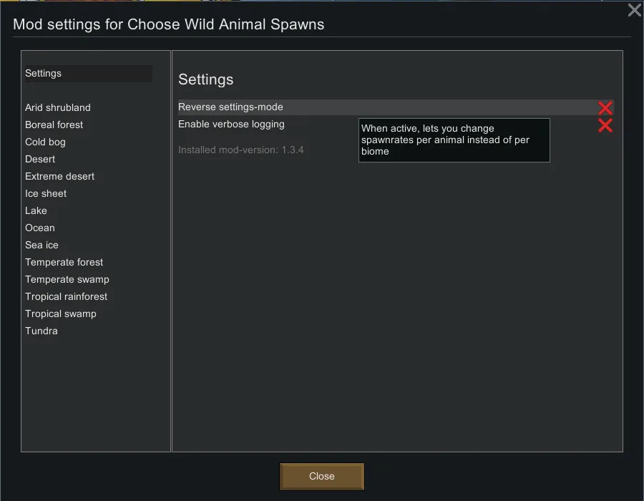Image resolution: width=644 pixels, height=501 pixels.
Task: Choose the Cold bog biome
Action: point(46,142)
